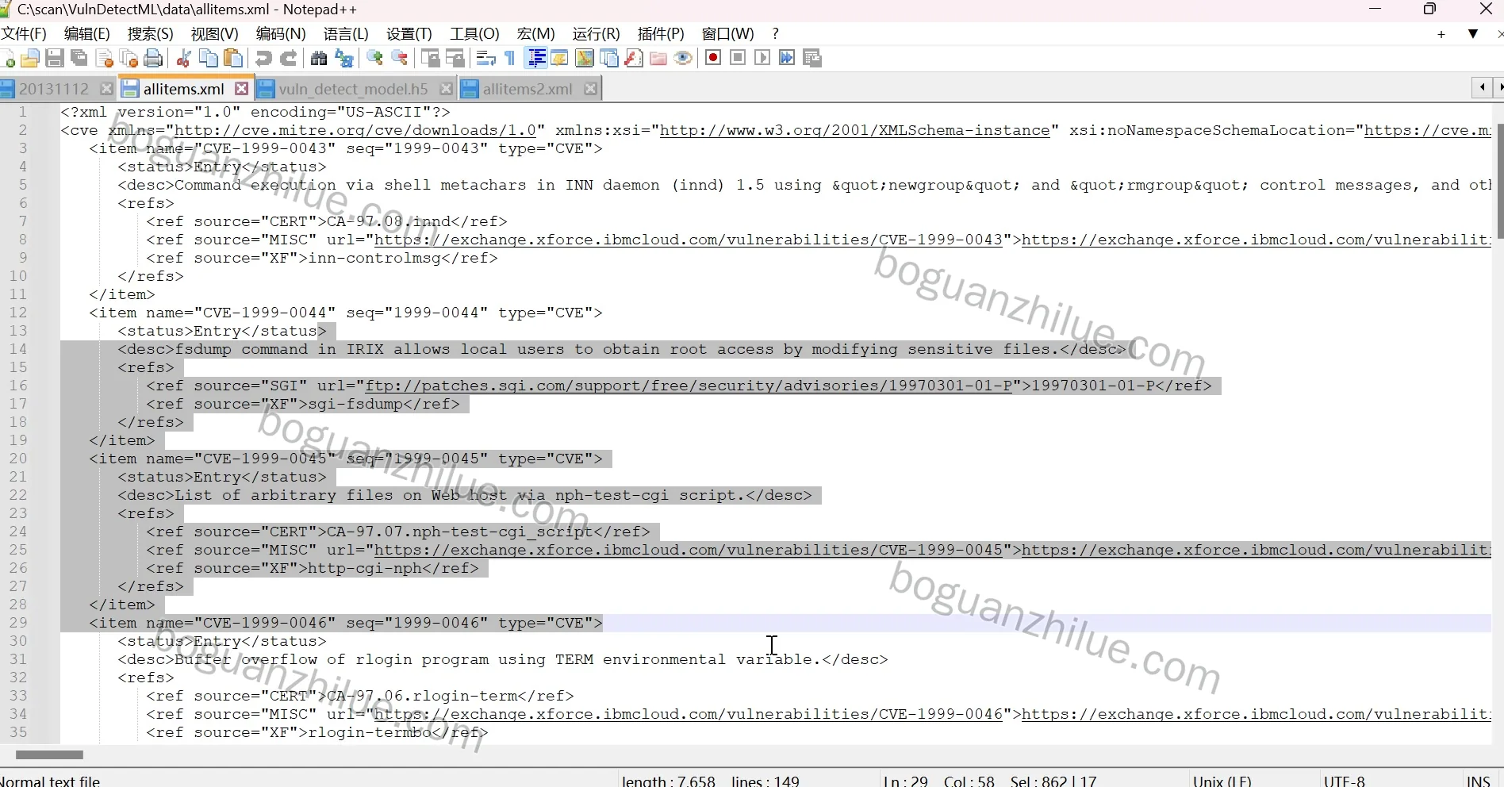Viewport: 1504px width, 787px height.
Task: Click the Open file folder icon
Action: point(30,58)
